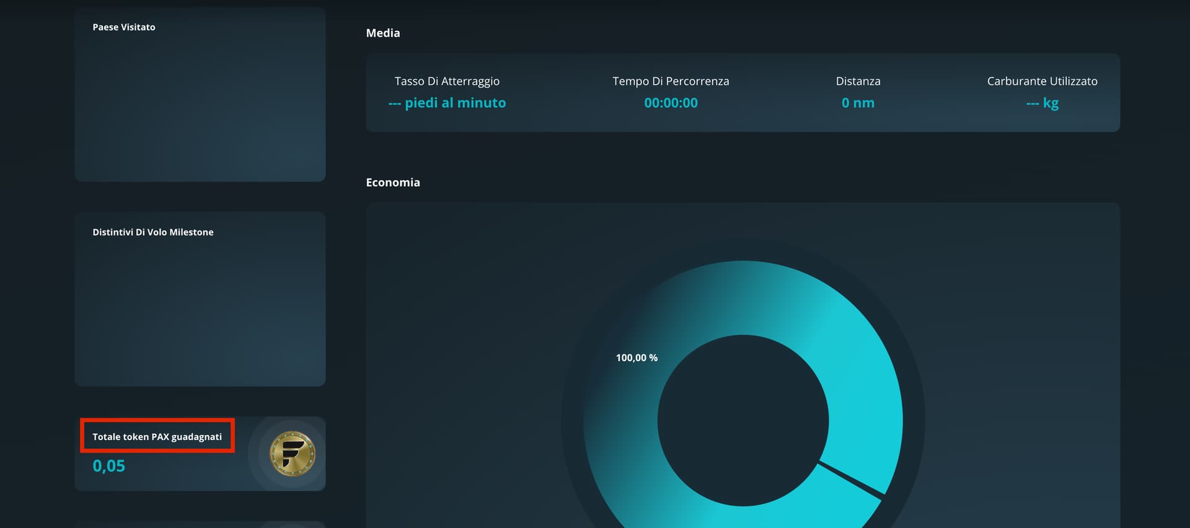The image size is (1190, 528).
Task: Select the Paese Visitato card title
Action: [124, 27]
